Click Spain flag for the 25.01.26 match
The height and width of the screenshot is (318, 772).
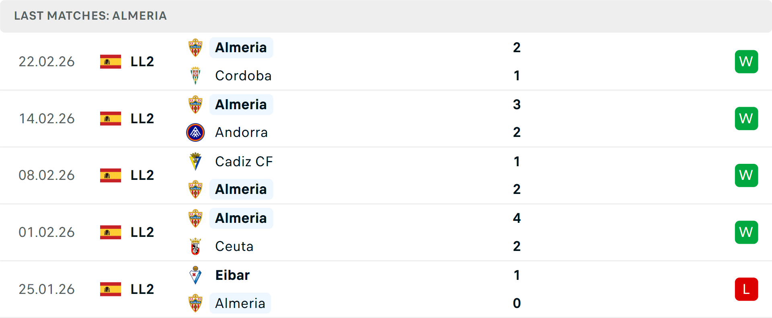point(111,289)
